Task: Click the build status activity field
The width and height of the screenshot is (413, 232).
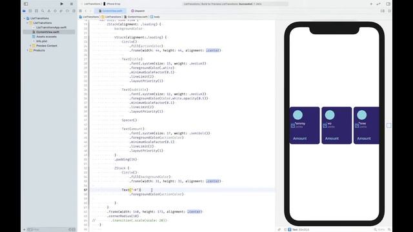Action: pos(236,4)
